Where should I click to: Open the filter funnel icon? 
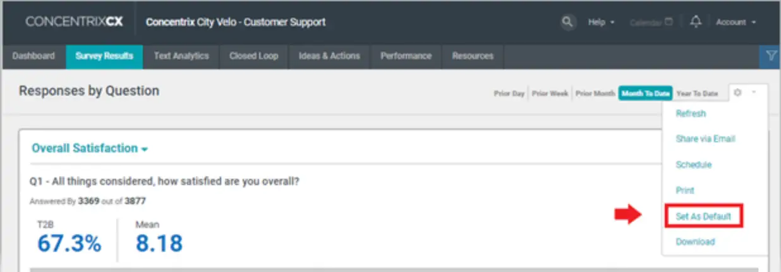tap(770, 56)
